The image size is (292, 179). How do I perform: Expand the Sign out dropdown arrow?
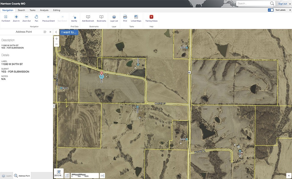coord(290,4)
